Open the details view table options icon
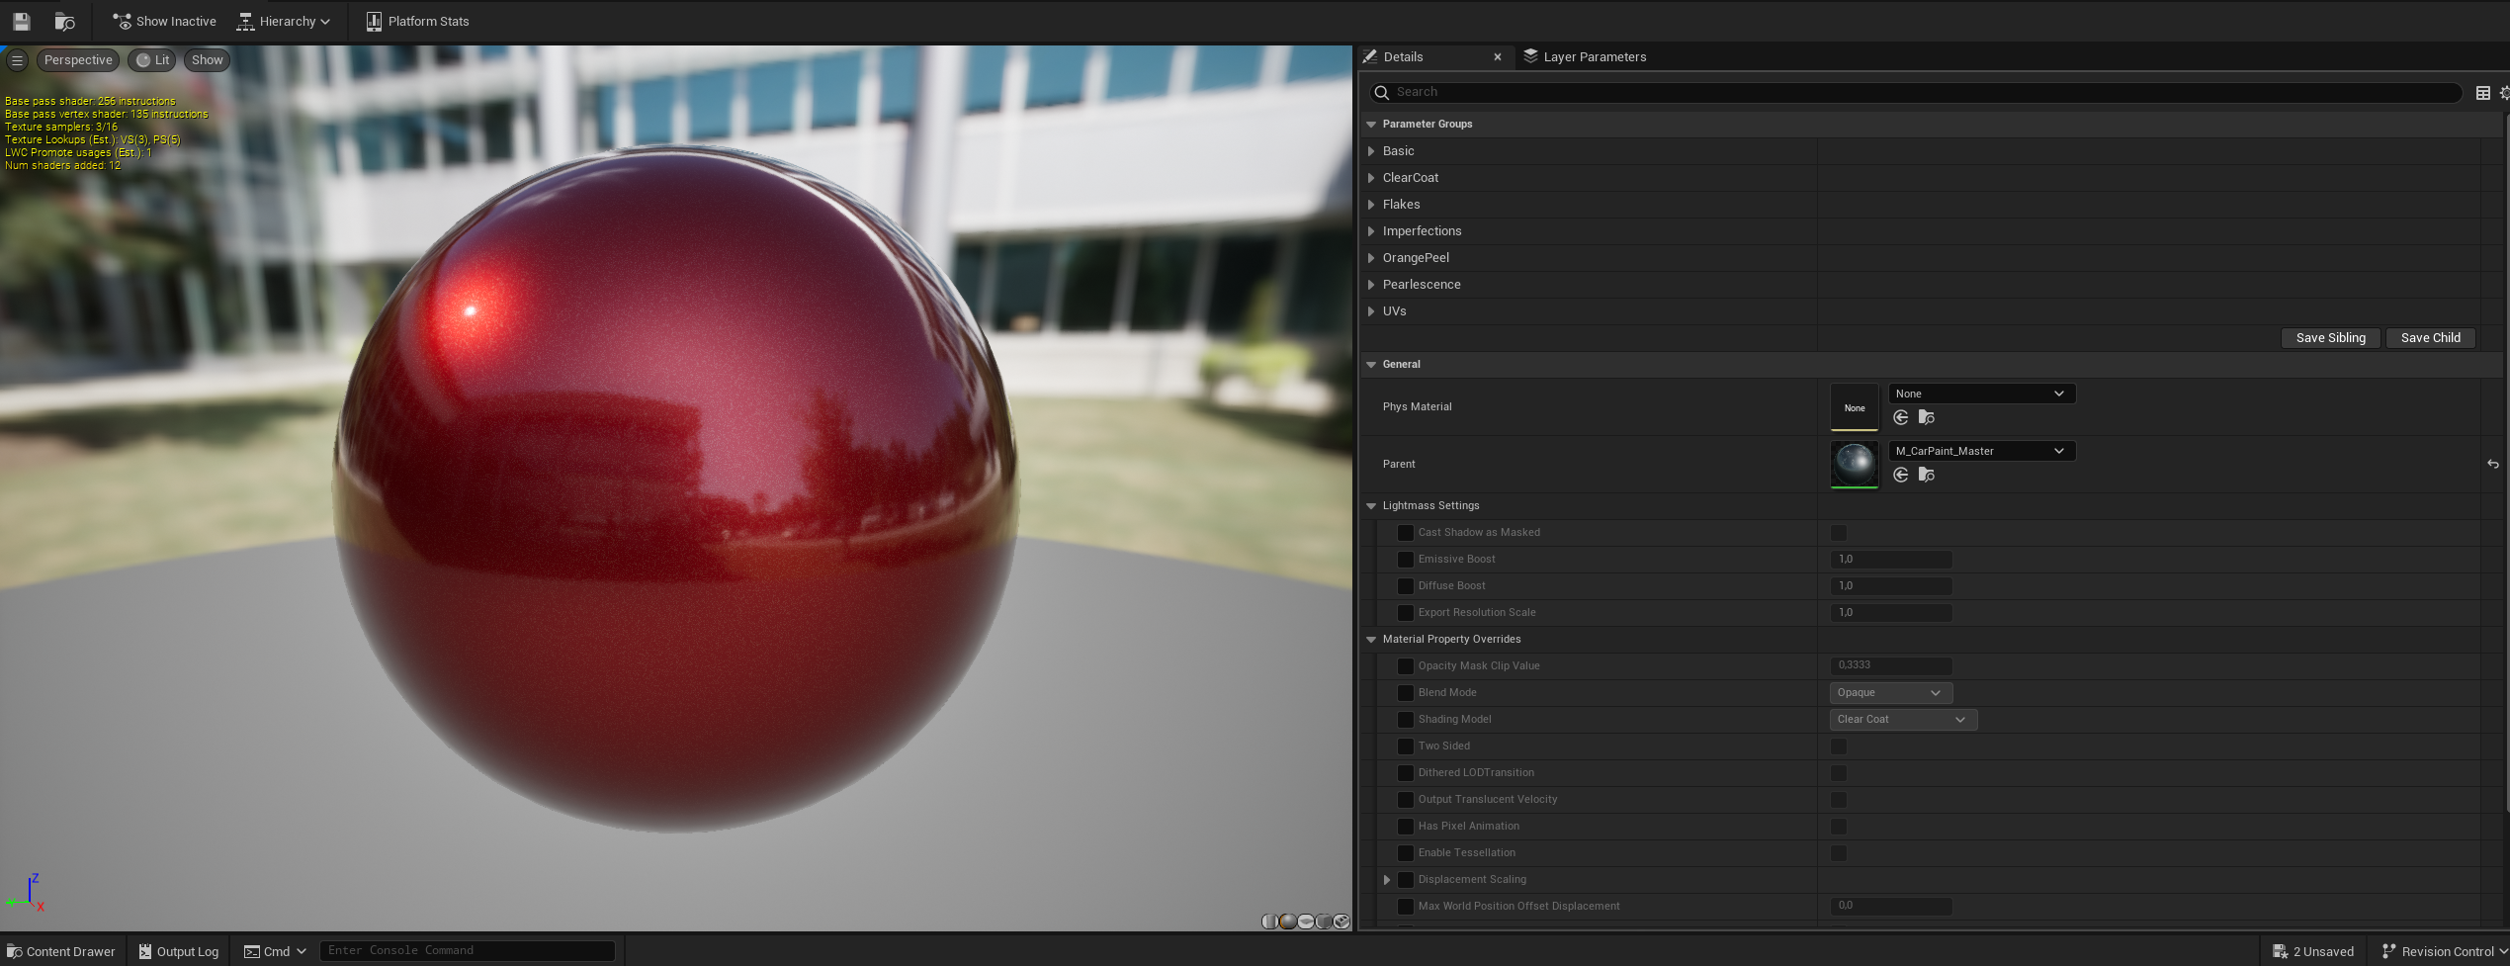The height and width of the screenshot is (966, 2510). [2482, 93]
